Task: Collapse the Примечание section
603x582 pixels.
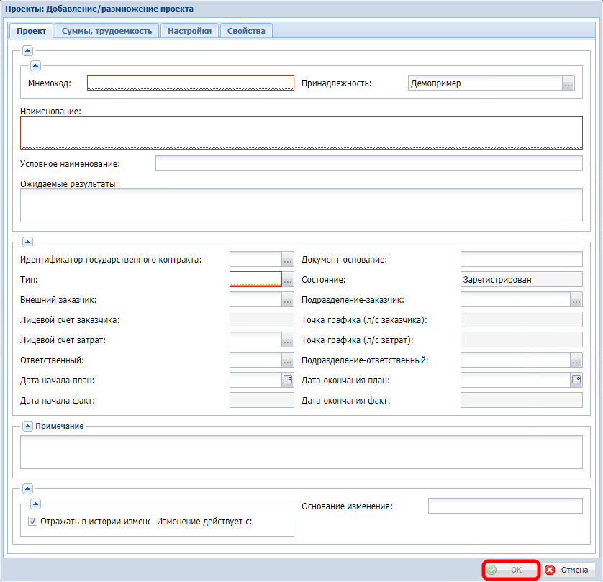Action: 27,426
